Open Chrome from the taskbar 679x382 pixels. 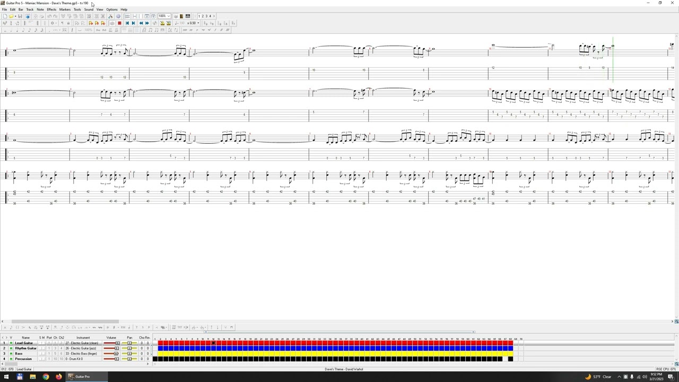pyautogui.click(x=46, y=377)
